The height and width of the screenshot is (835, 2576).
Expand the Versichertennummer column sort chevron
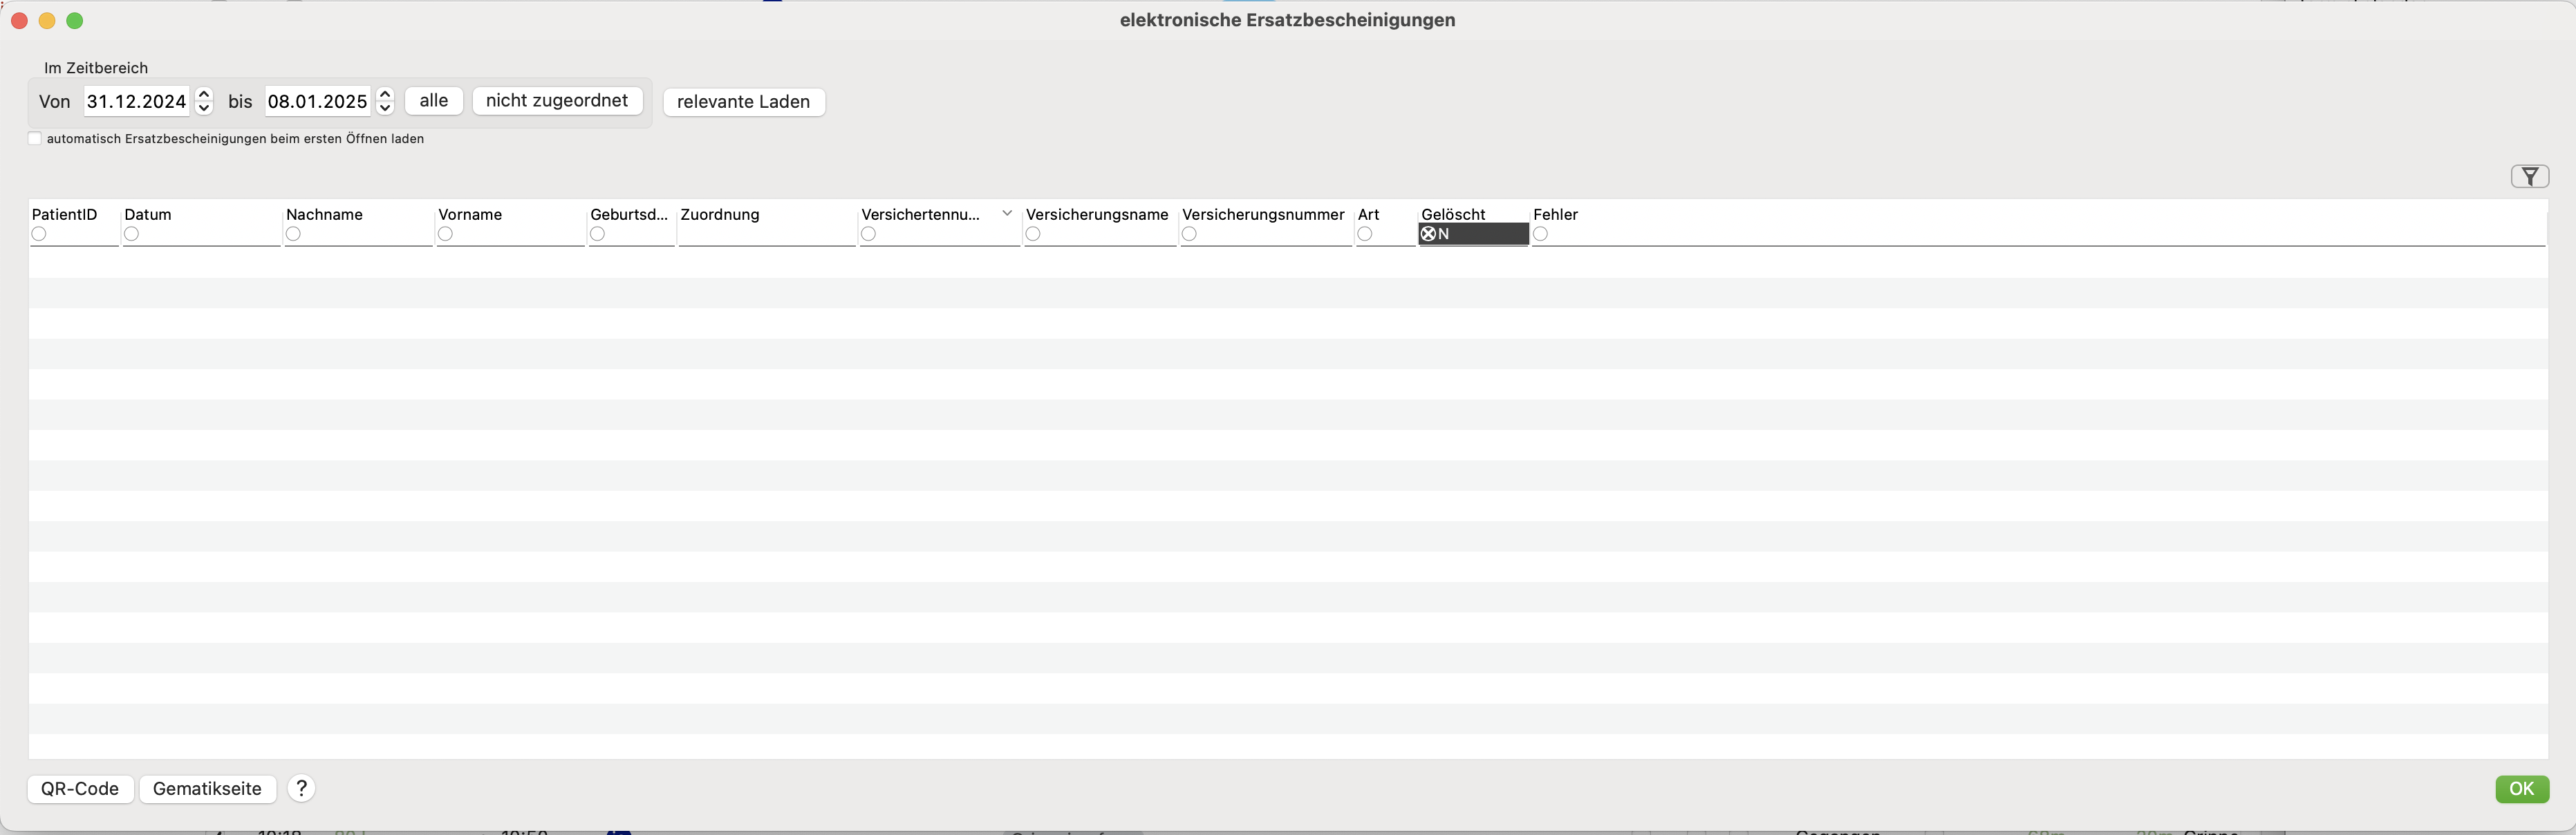[x=1007, y=213]
